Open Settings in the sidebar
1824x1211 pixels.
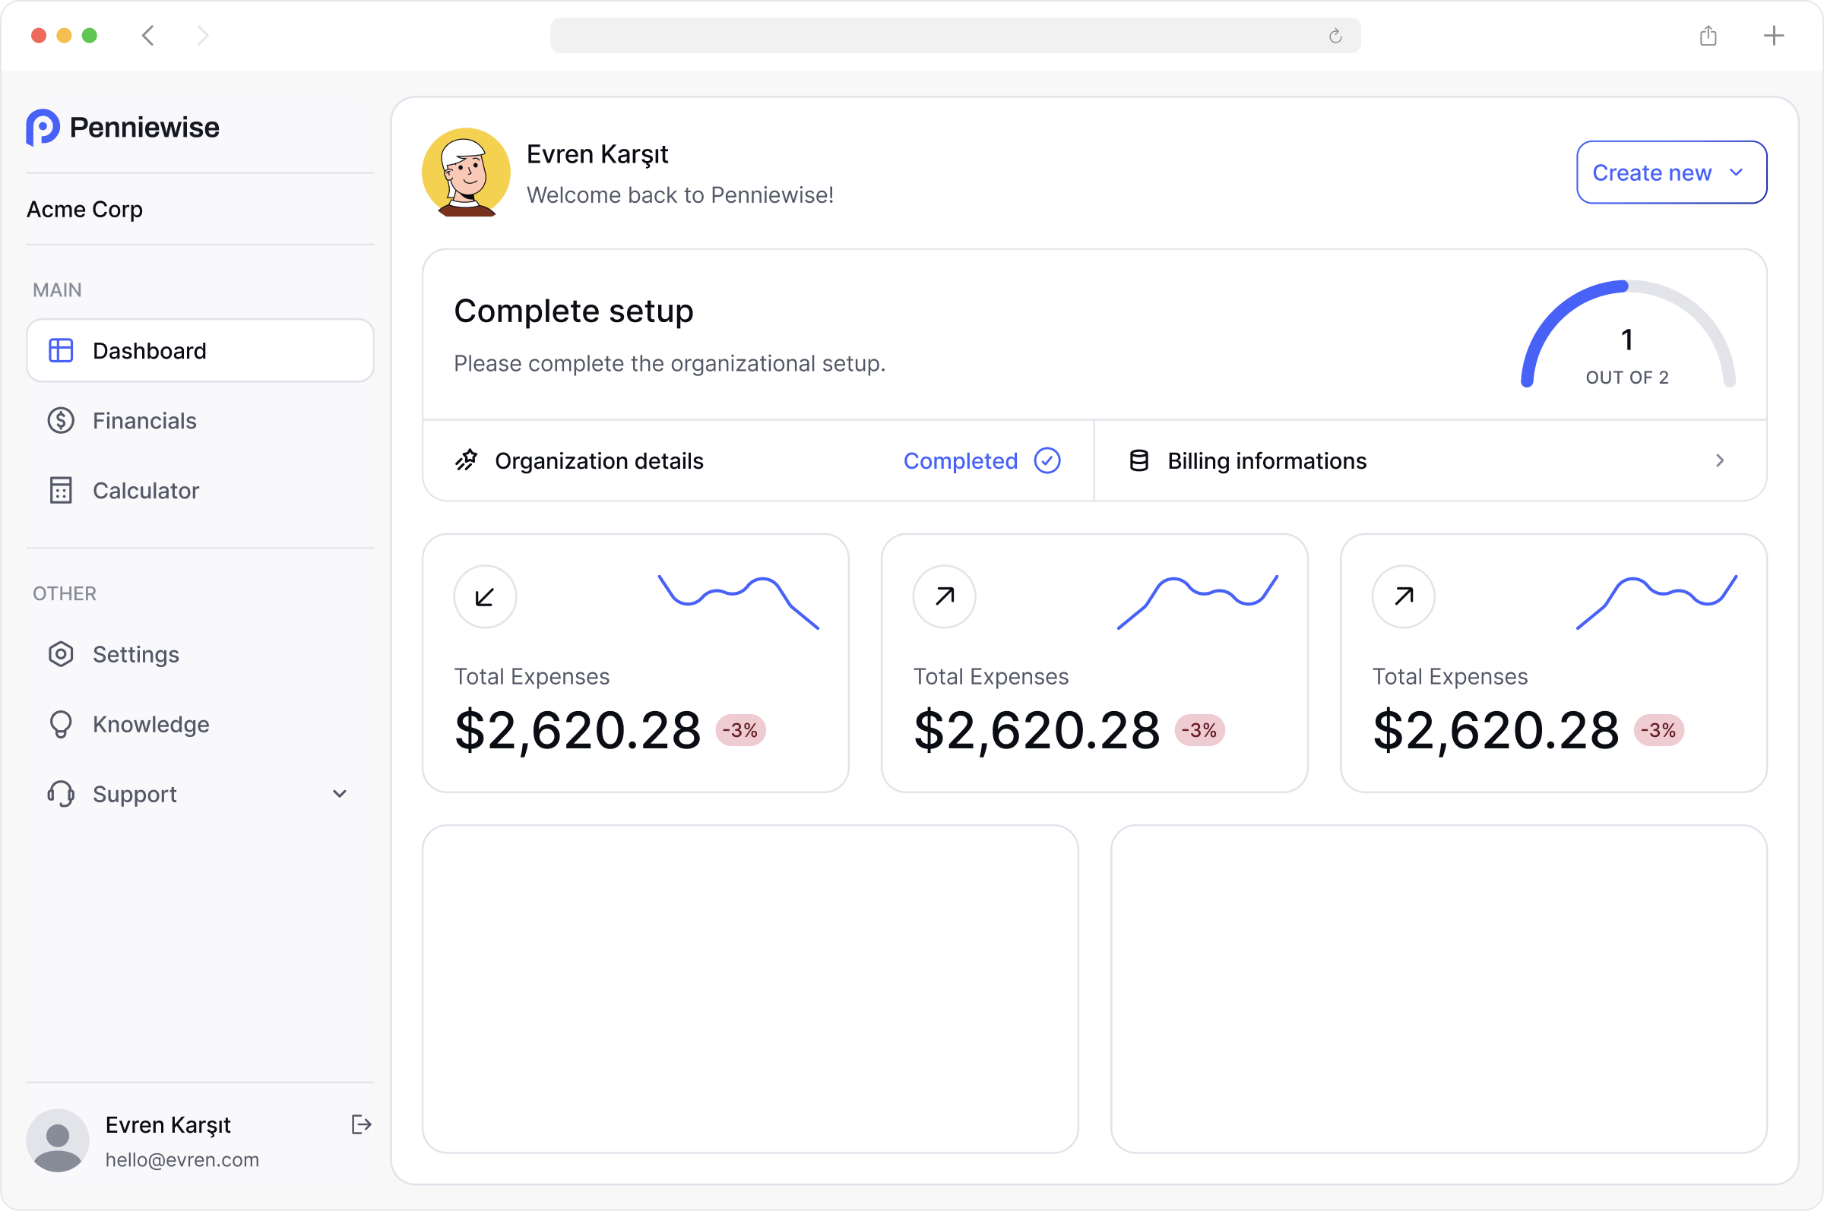[x=136, y=654]
